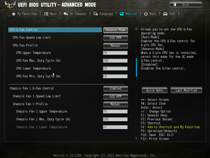Click the F4 Add to Shortcut hint
The image size is (210, 158).
[x=170, y=127]
